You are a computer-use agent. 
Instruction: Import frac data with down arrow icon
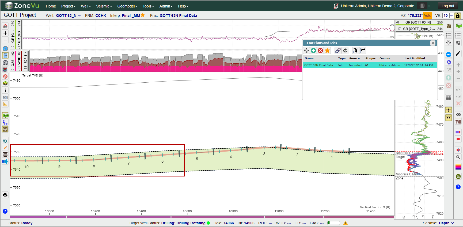(355, 51)
